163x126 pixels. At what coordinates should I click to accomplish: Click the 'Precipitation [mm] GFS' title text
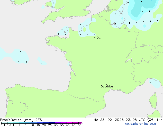click(21, 120)
